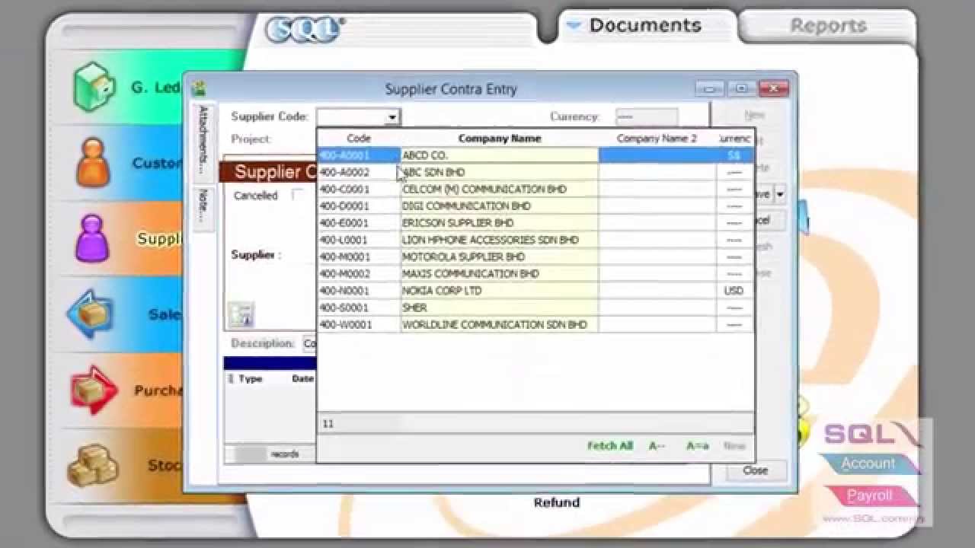Click Fetch All in the lookup footer
Screen dimensions: 975x548
610,446
